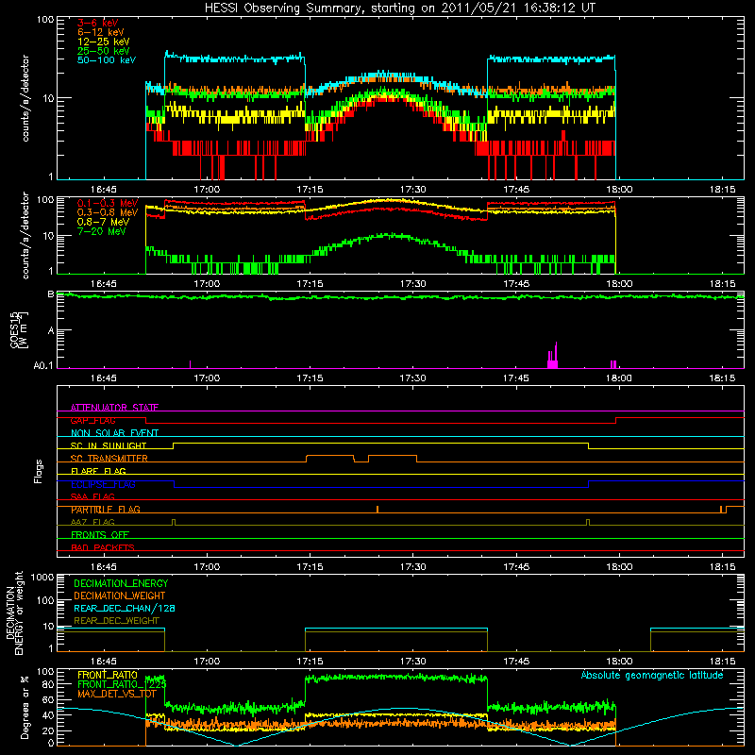Click the DECIMATION ENERGY or weight axis title

pos(14,612)
